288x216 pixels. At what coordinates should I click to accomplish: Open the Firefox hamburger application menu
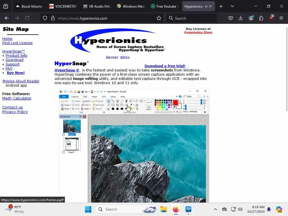[281, 18]
